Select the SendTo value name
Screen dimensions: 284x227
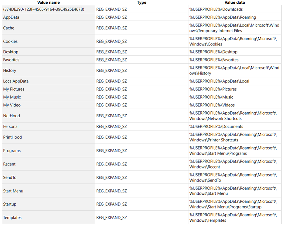[x=10, y=177]
